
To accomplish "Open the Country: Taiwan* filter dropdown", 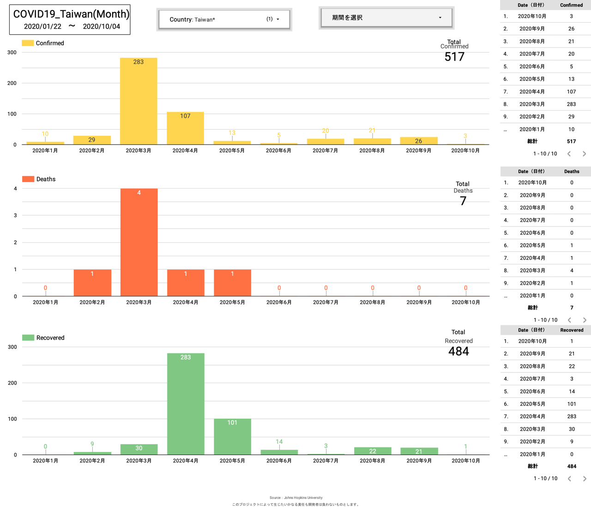I will point(224,19).
